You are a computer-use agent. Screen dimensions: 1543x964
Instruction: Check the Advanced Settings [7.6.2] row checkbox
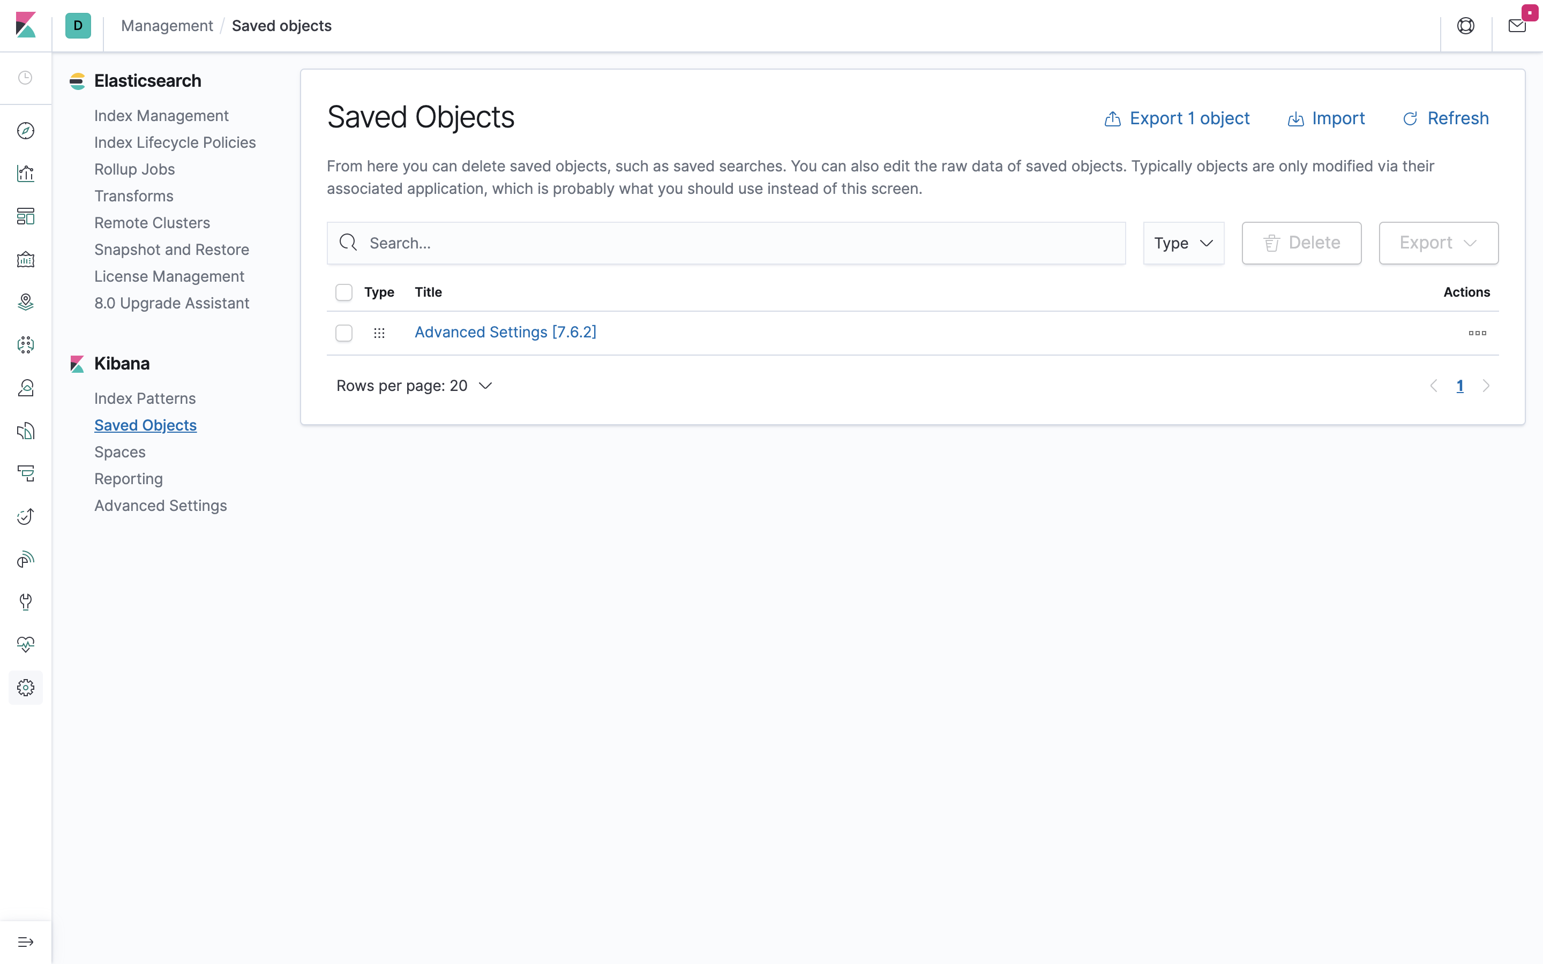pos(343,333)
